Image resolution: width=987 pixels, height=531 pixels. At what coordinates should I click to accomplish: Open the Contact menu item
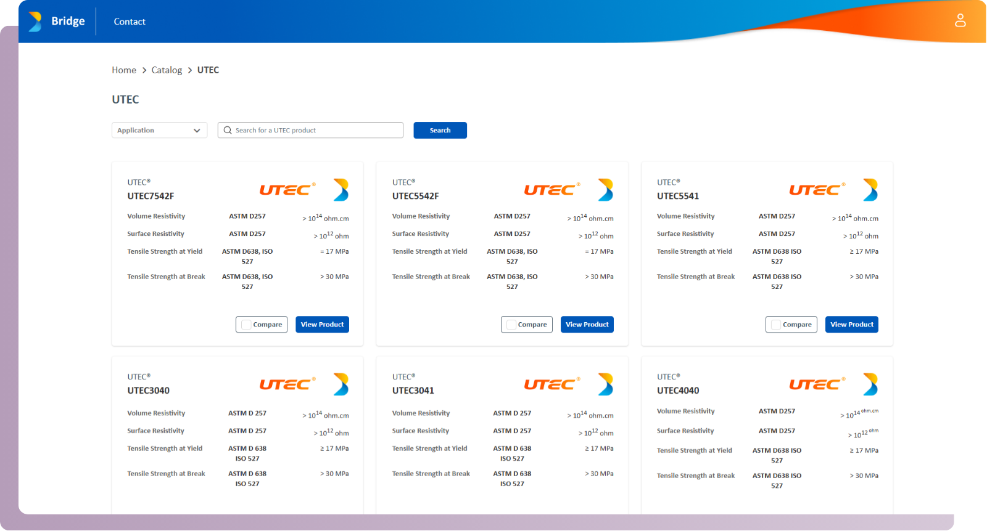click(x=130, y=22)
